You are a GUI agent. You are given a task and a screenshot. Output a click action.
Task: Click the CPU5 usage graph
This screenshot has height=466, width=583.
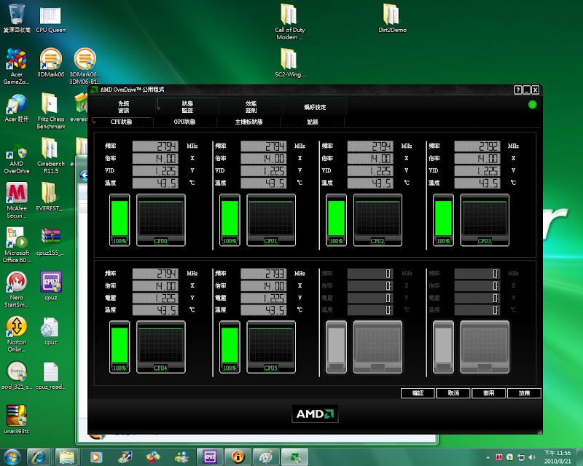[271, 347]
